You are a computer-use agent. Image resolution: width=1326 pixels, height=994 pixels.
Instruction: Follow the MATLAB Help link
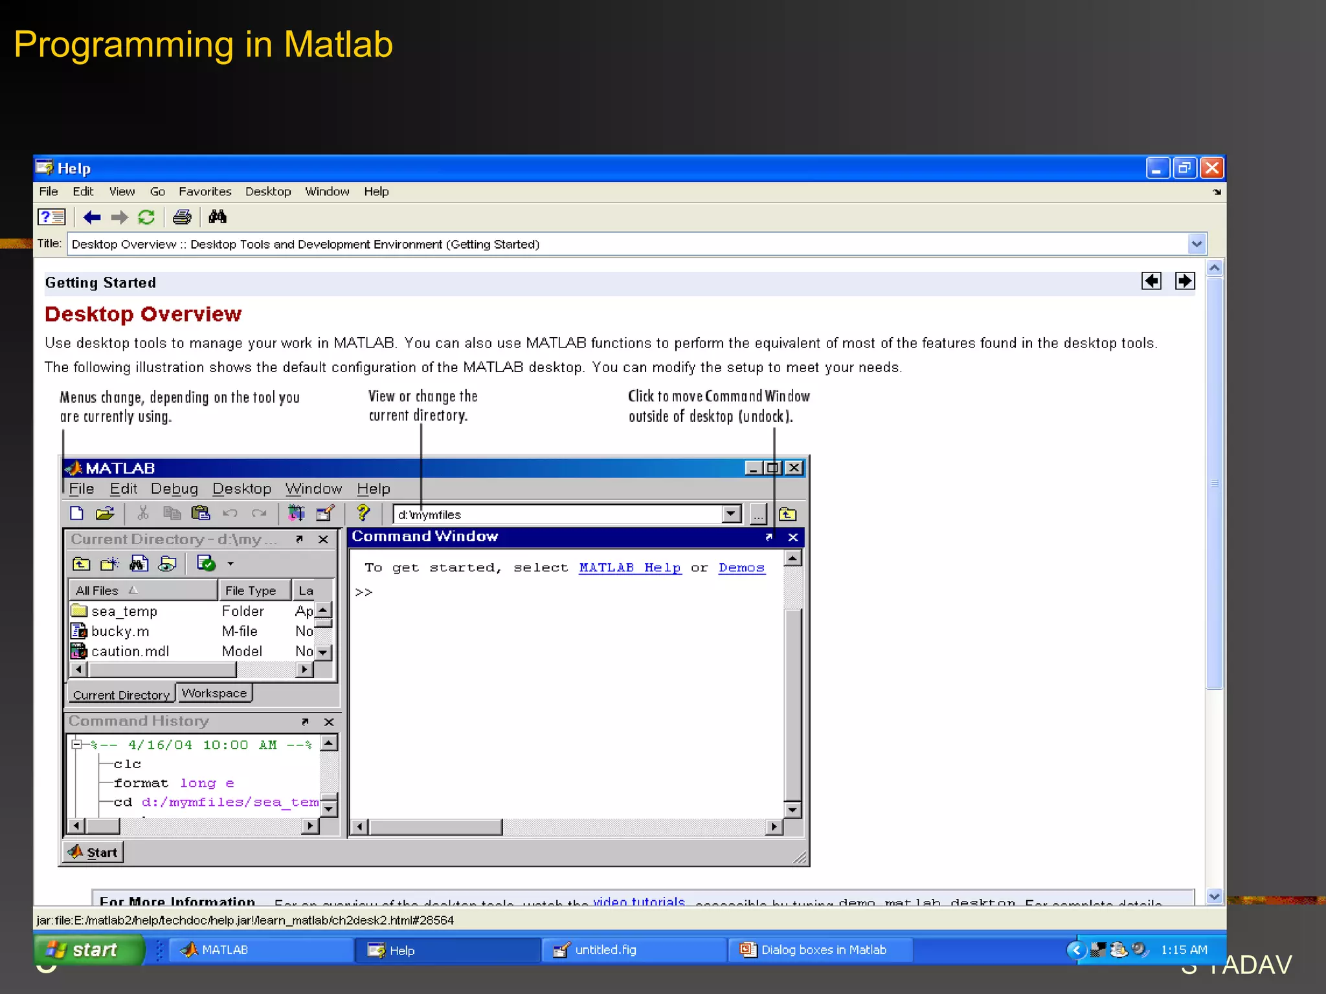click(630, 568)
